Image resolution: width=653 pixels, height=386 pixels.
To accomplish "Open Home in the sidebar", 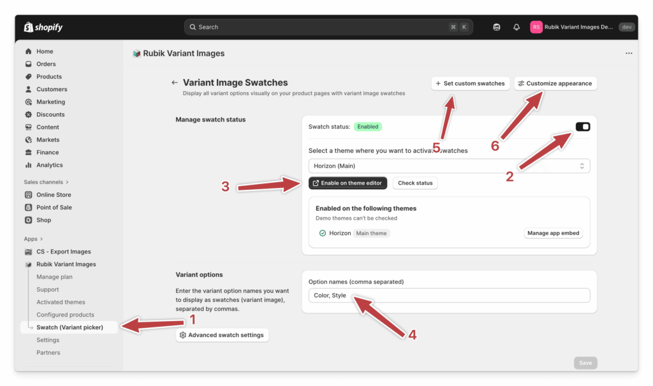I will [45, 51].
